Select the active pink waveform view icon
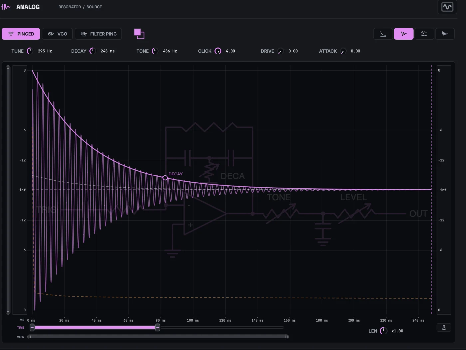Image resolution: width=466 pixels, height=350 pixels. click(404, 34)
